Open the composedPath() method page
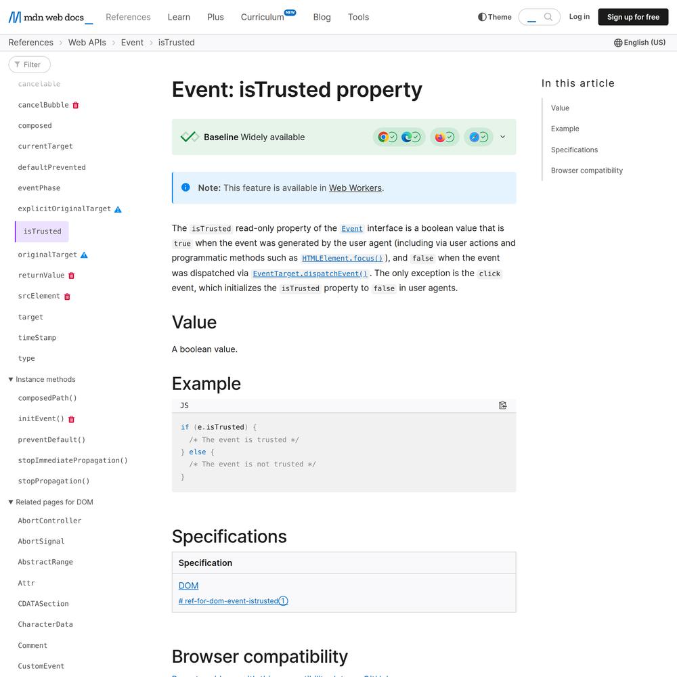The height and width of the screenshot is (677, 677). point(47,399)
